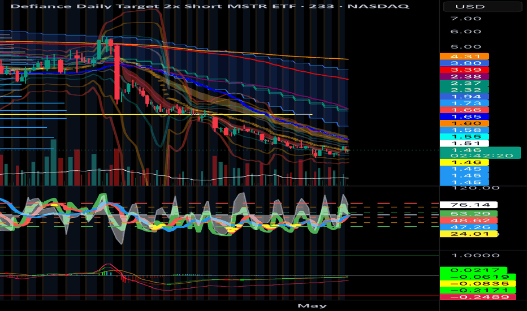Select the teal 2.37 price label
The height and width of the screenshot is (311, 527).
point(464,83)
